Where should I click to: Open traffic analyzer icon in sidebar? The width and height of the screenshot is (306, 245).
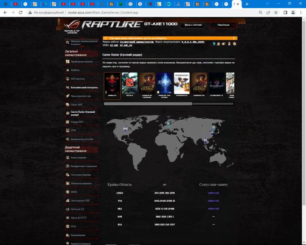[67, 139]
